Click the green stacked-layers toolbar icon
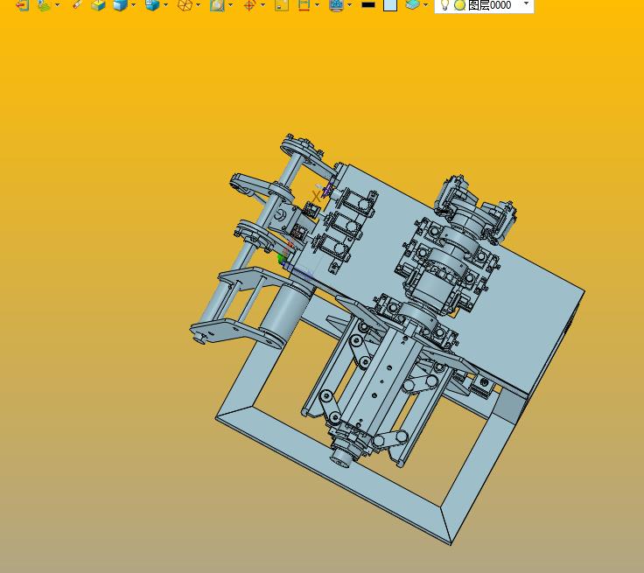644x573 pixels. [44, 5]
